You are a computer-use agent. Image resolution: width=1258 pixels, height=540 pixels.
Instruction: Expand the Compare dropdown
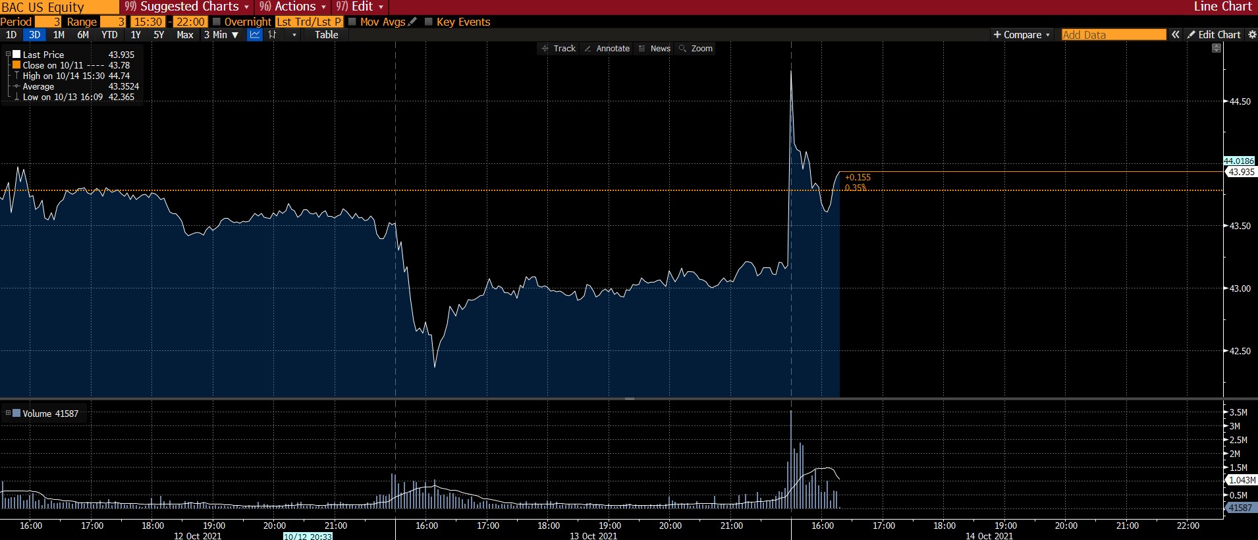tap(1022, 35)
